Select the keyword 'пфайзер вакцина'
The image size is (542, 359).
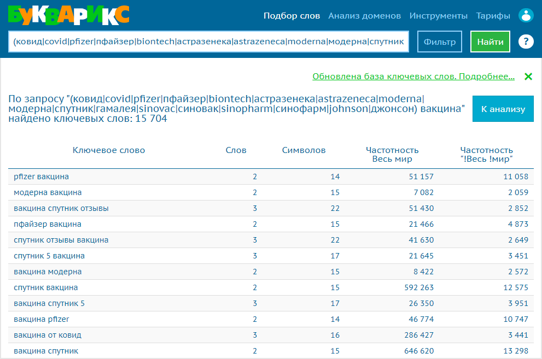click(48, 224)
